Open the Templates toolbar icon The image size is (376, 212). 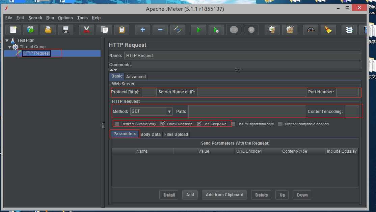(30, 30)
